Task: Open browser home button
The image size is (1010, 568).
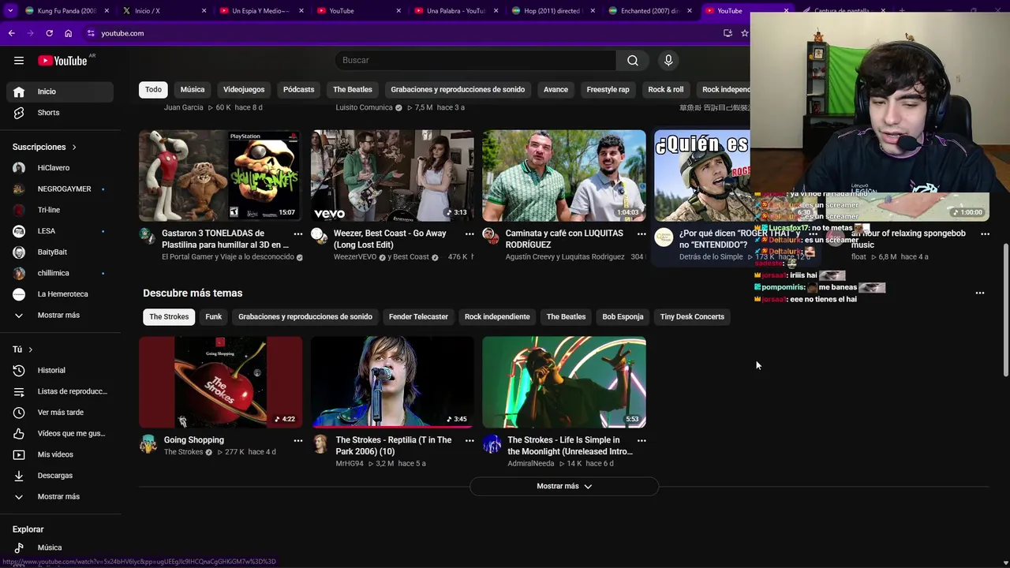Action: pos(68,33)
